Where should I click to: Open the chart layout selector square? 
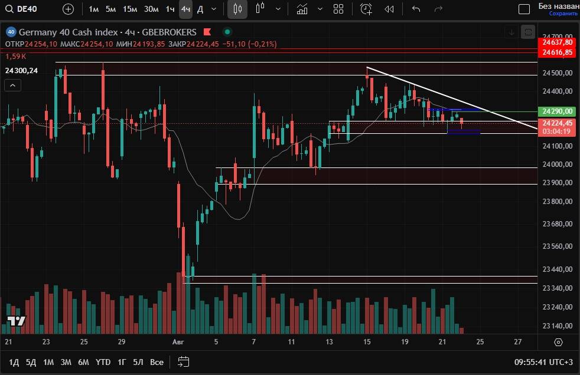click(x=523, y=9)
